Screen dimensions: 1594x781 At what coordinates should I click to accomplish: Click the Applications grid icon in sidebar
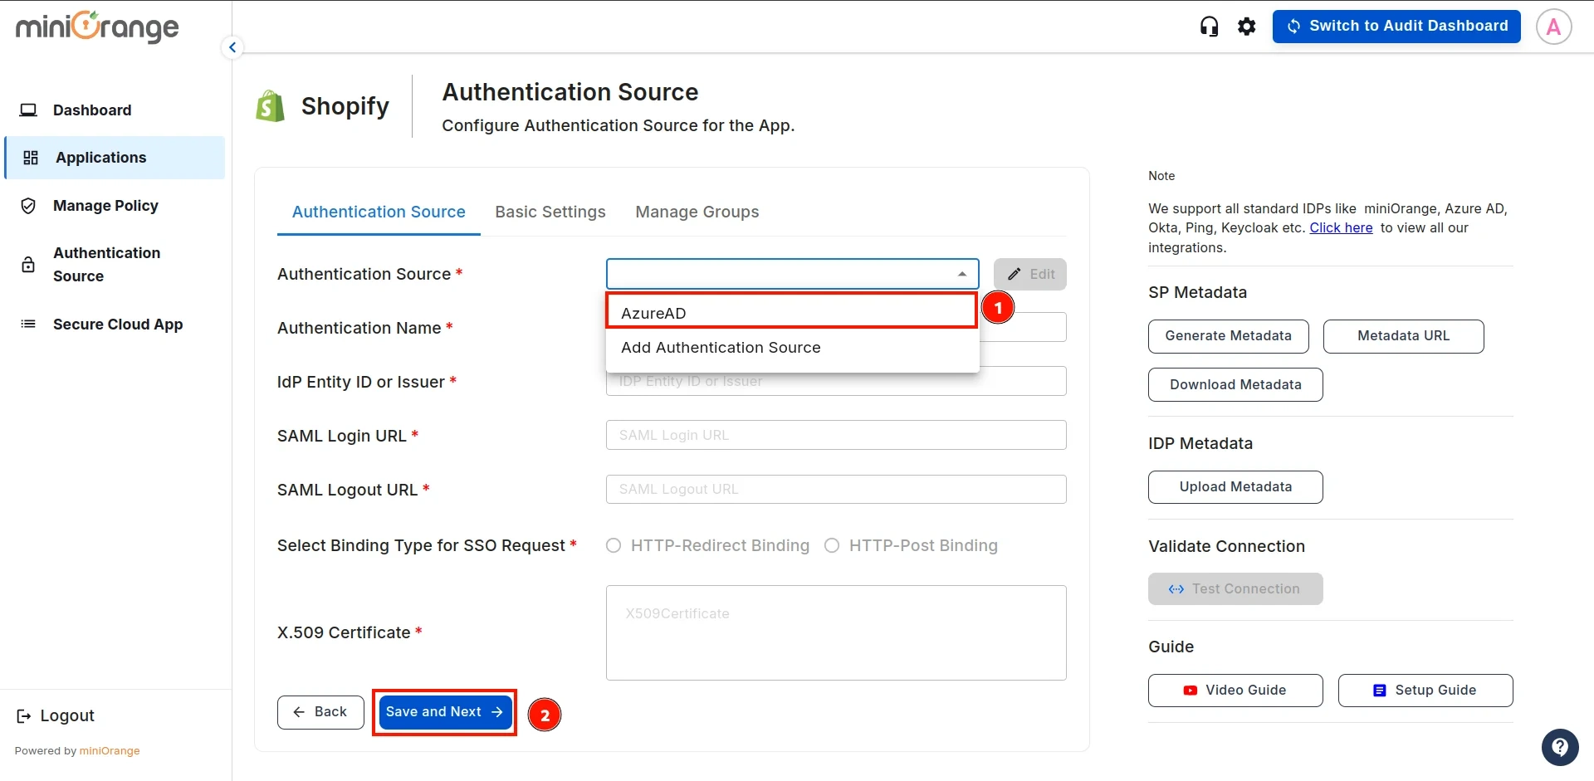[x=30, y=157]
